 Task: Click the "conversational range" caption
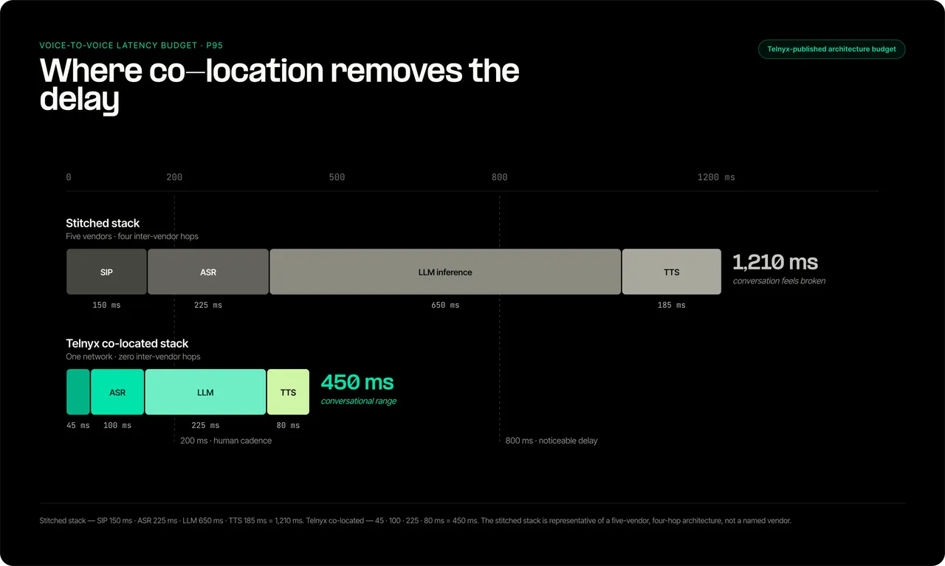[358, 401]
